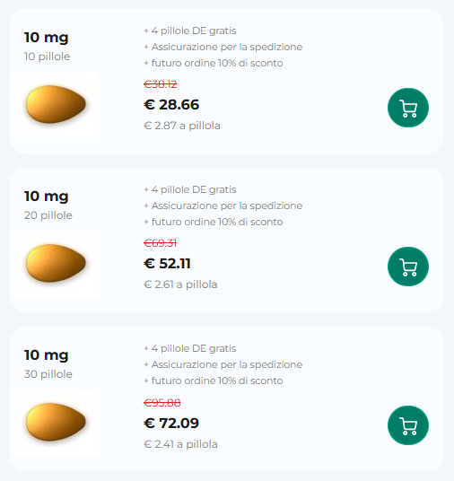This screenshot has width=454, height=481.
Task: Add 30 pillole pack to cart
Action: [x=408, y=425]
